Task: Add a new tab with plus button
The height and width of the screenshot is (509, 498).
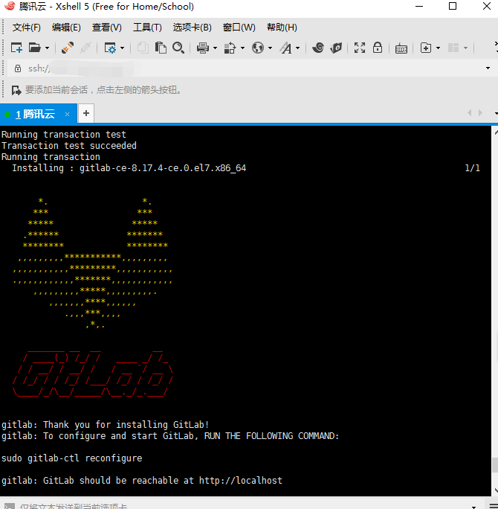Action: tap(86, 113)
